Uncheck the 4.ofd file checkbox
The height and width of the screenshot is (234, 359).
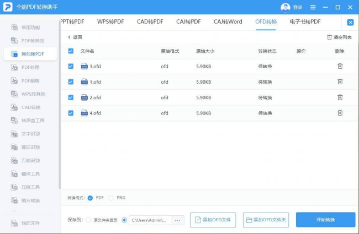pos(71,113)
